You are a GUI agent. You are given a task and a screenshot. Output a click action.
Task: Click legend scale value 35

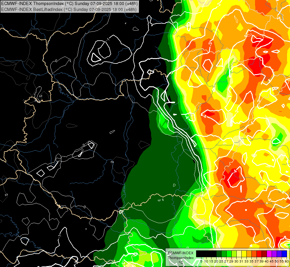click(252, 261)
